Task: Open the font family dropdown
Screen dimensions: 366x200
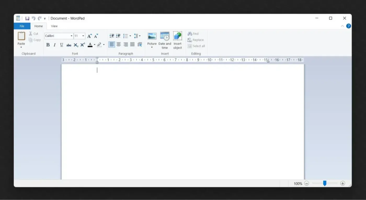Action: click(x=71, y=36)
